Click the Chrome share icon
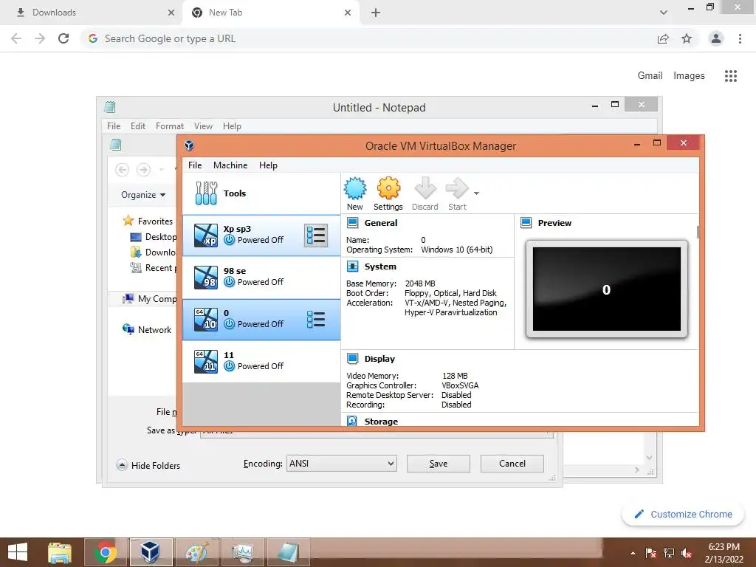756x567 pixels. (663, 38)
